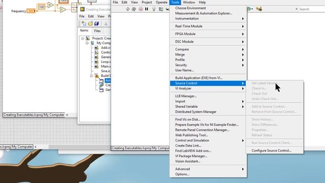
Task: Click the New project item icon
Action: coord(84,23)
